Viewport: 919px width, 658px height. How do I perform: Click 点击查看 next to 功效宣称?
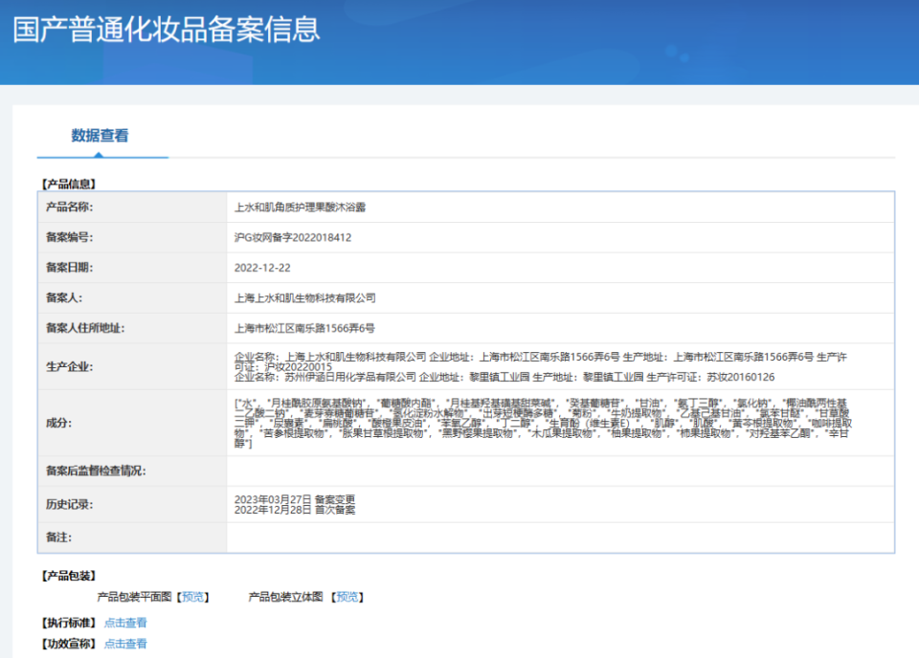tap(125, 644)
